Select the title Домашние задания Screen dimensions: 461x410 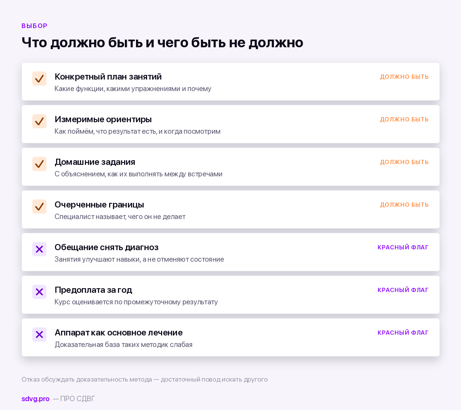pos(95,162)
